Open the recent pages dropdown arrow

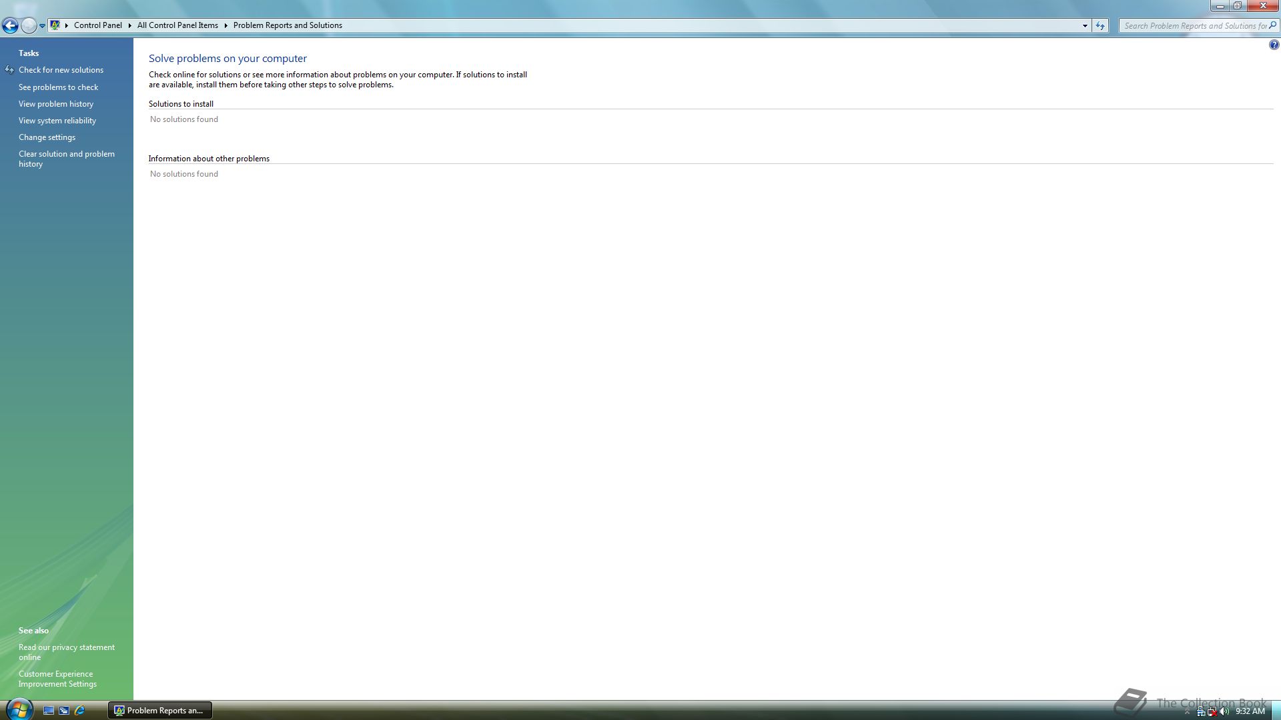coord(42,26)
